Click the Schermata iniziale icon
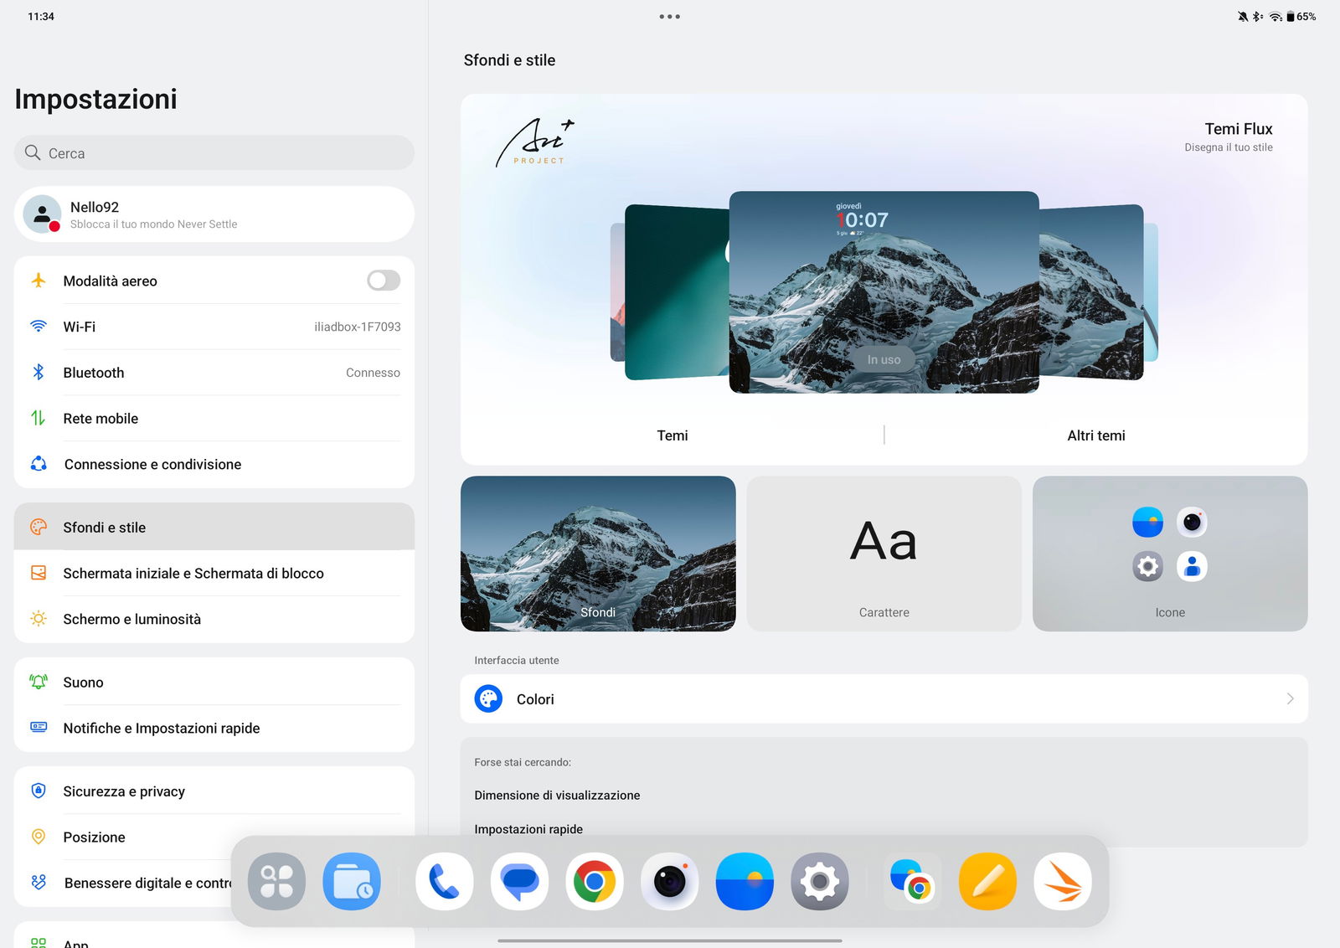 coord(39,573)
